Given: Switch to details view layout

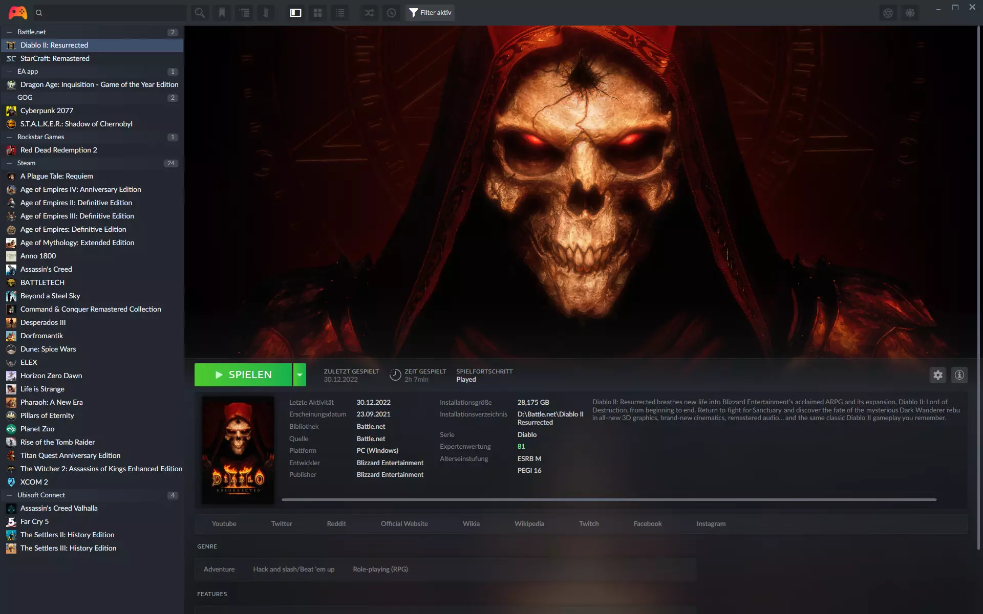Looking at the screenshot, I should (x=295, y=13).
